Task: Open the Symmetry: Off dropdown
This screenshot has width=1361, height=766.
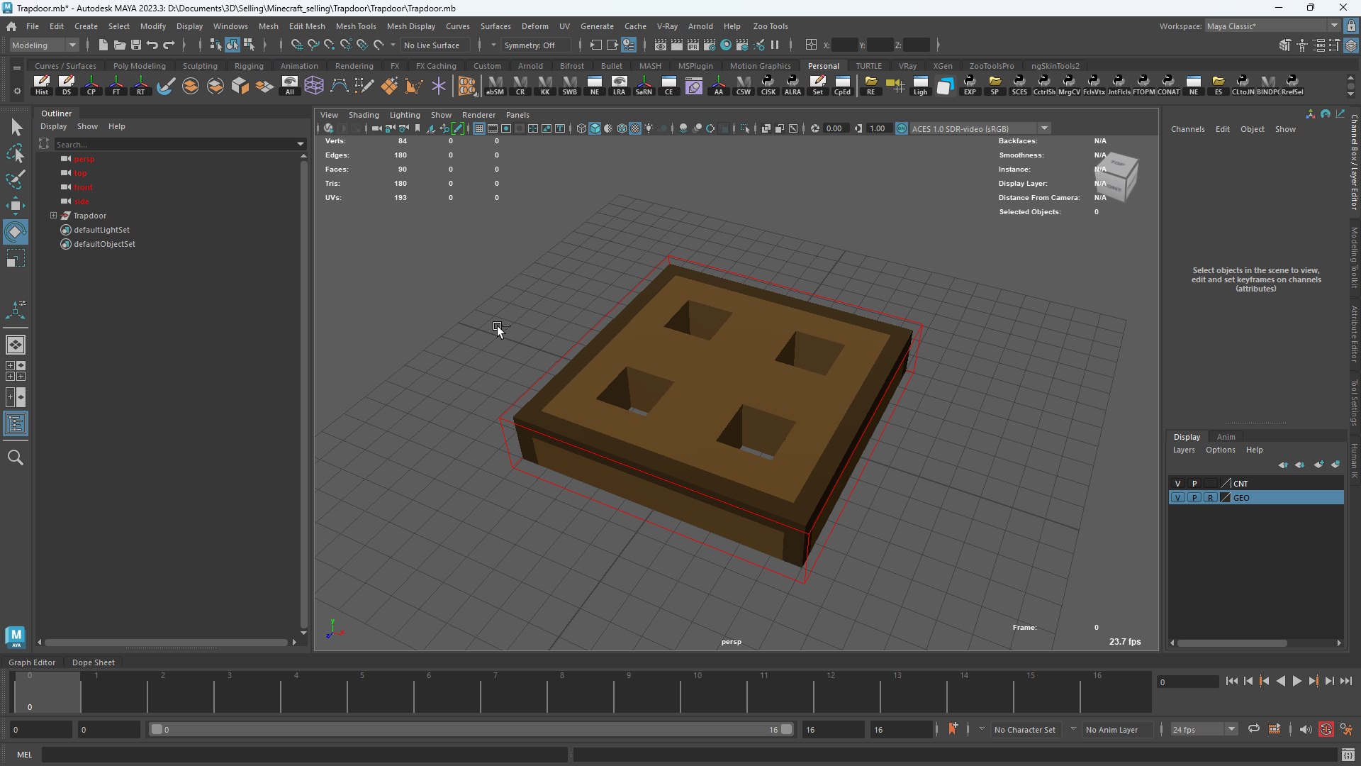Action: point(535,45)
